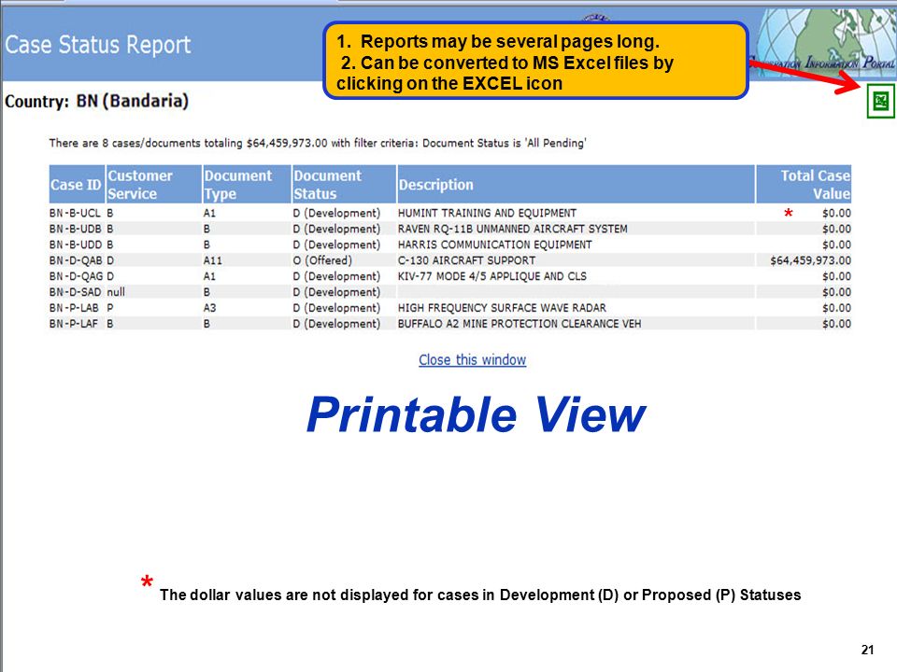
Task: Click KIV-77 MODE 4/5 APPLIQUE AND CLS
Action: point(492,276)
